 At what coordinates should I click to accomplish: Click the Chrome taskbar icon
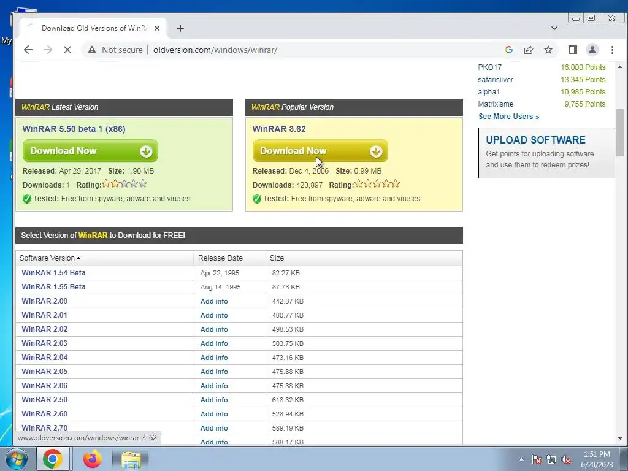pos(53,459)
